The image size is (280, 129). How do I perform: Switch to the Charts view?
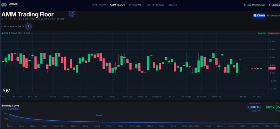point(259,16)
